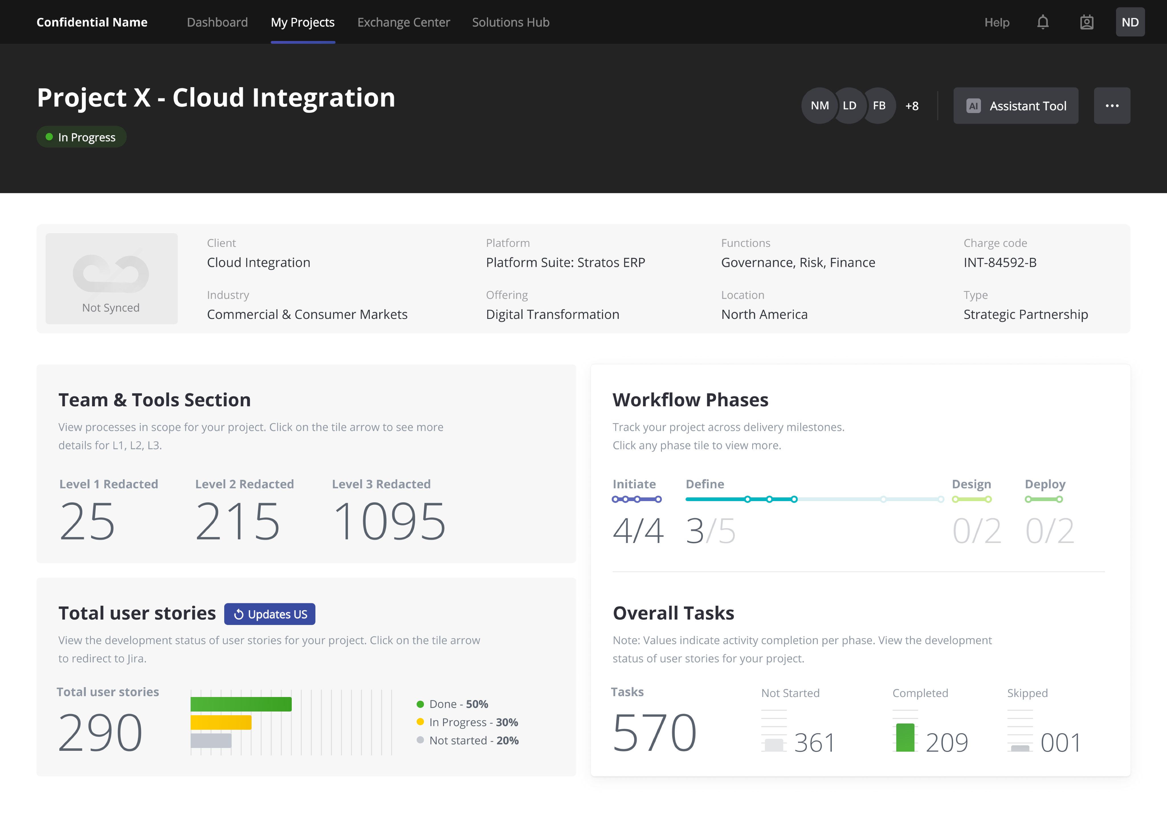Toggle the In Progress legend entry
This screenshot has height=820, width=1167.
[473, 722]
